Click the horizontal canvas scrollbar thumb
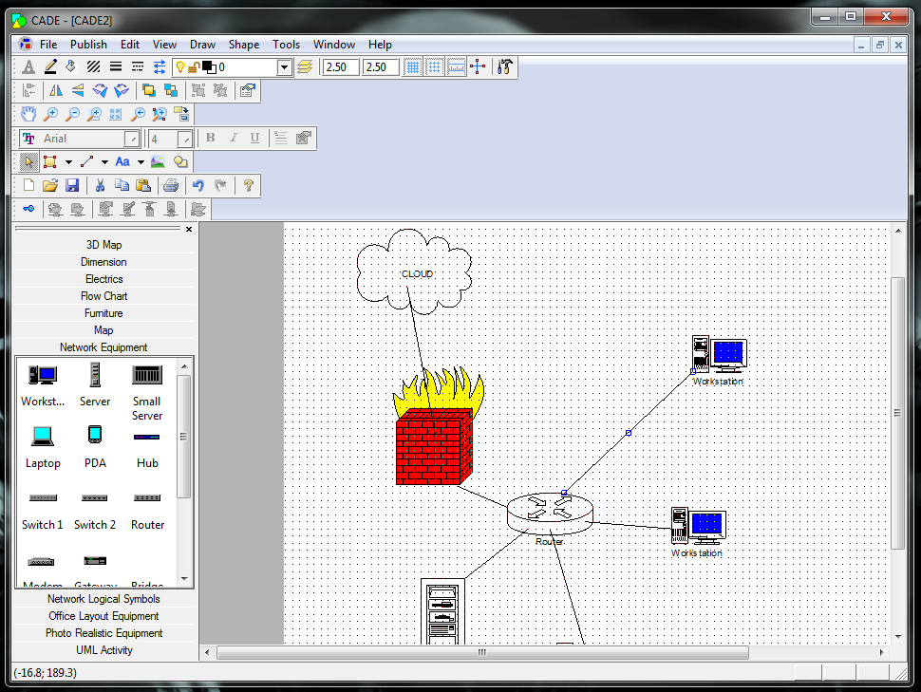Screen dimensions: 921x692 pos(482,653)
